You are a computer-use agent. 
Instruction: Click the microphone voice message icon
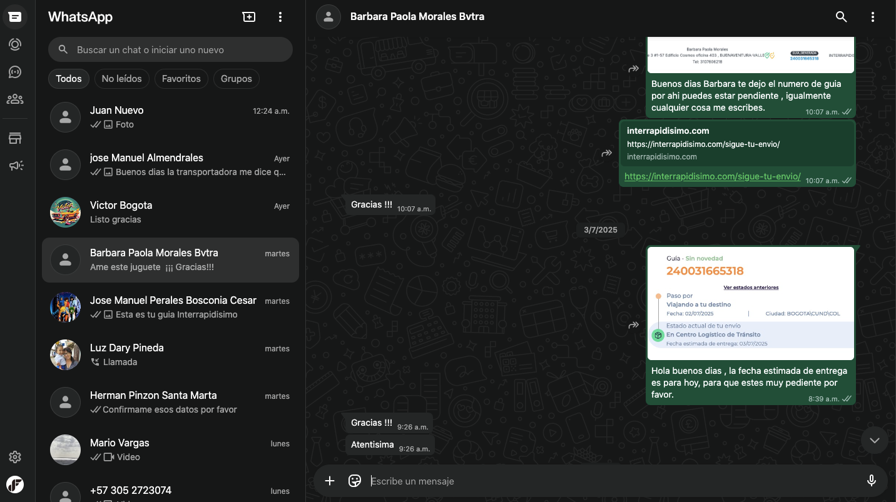click(x=871, y=481)
